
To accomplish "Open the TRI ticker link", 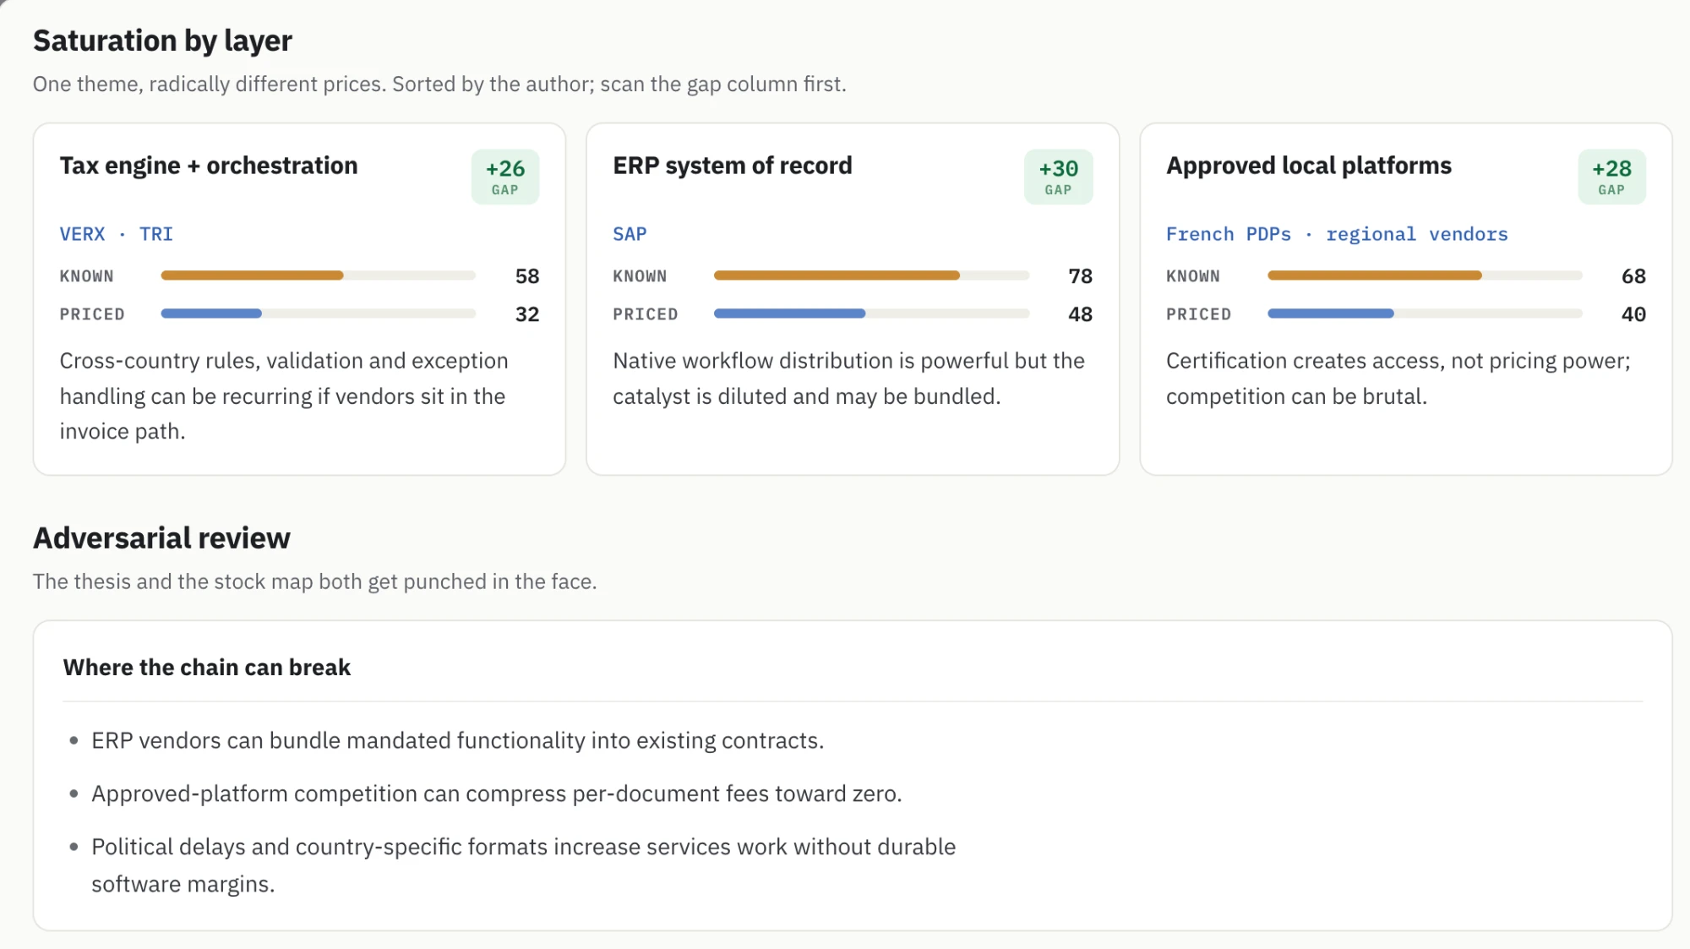I will (155, 234).
